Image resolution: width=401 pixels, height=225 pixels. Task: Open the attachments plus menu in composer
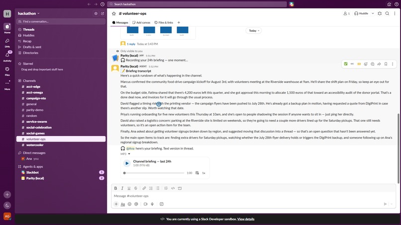pyautogui.click(x=116, y=204)
